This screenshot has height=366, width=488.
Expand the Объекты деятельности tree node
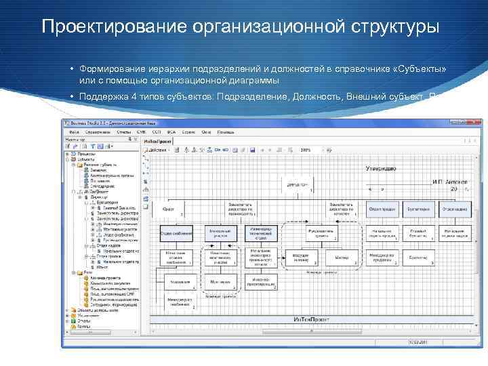point(67,310)
